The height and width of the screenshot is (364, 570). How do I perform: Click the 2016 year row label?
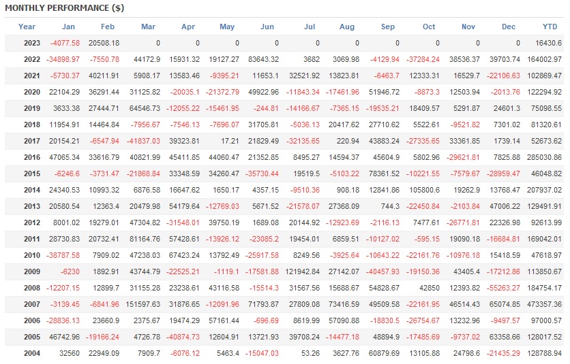coord(32,156)
